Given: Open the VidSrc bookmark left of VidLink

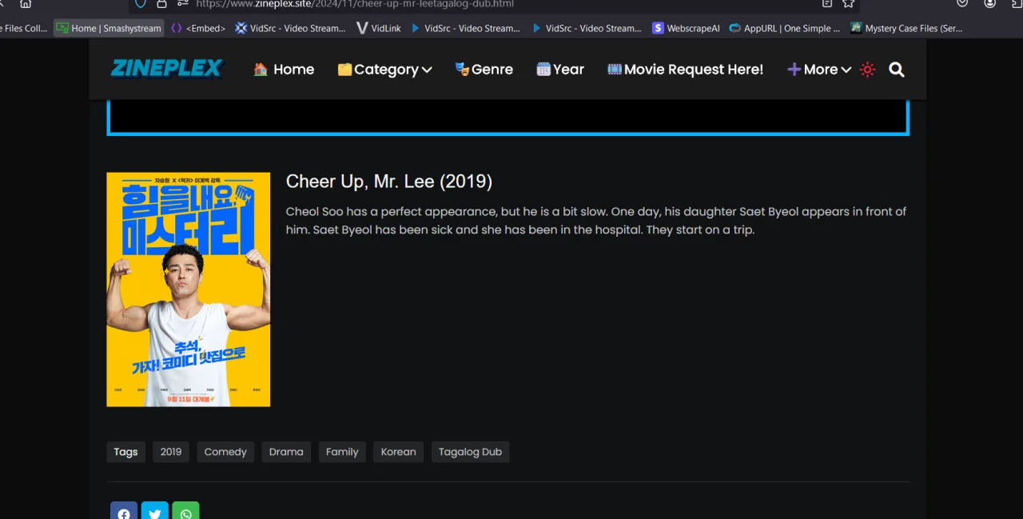Looking at the screenshot, I should tap(290, 28).
